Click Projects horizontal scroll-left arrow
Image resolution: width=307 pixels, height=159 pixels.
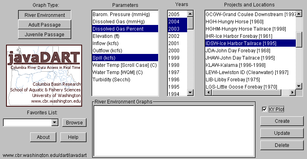tap(208, 93)
